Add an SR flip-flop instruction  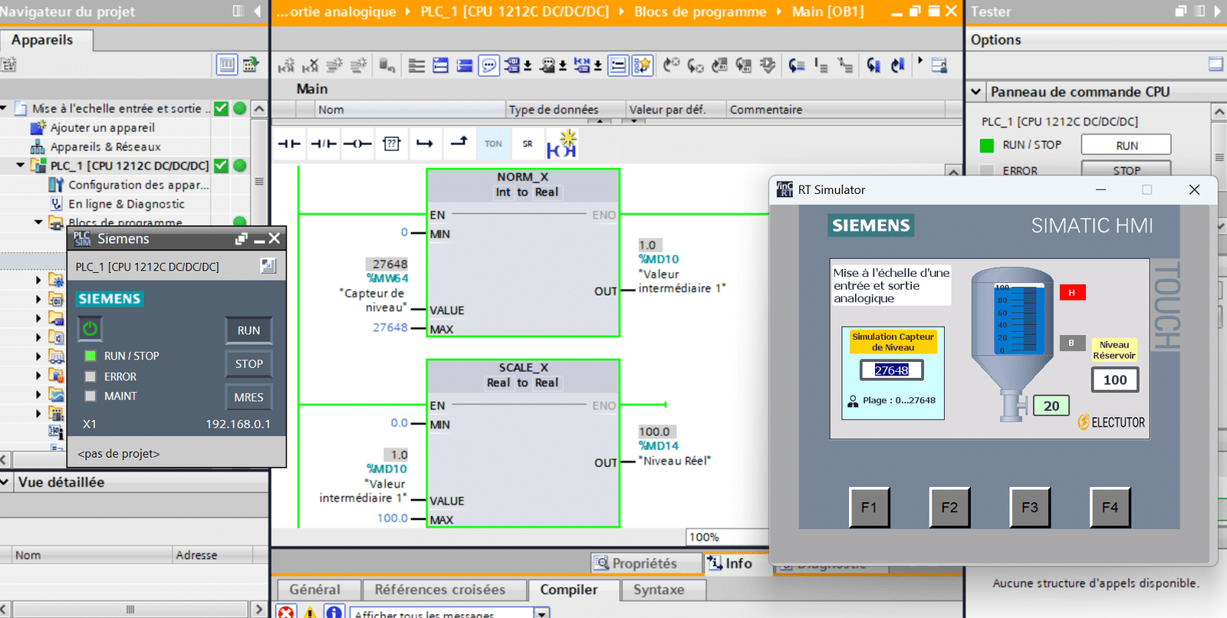(x=528, y=144)
